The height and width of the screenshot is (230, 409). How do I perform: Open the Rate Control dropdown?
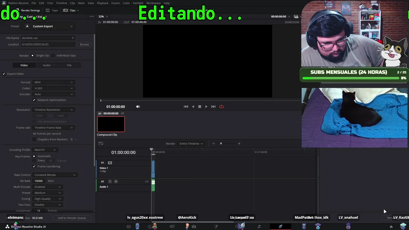coord(55,175)
